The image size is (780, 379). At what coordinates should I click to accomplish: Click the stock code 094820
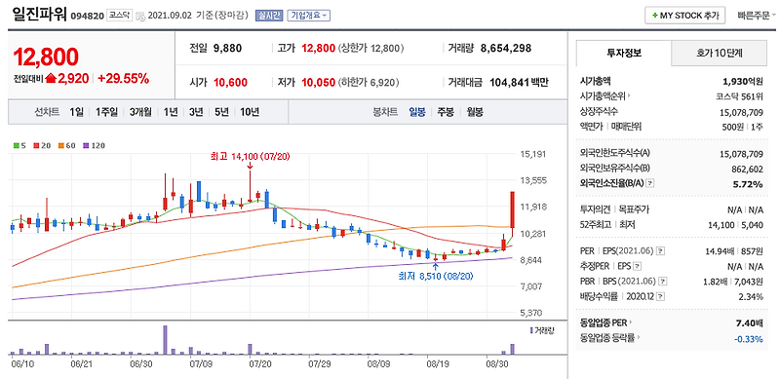[x=88, y=16]
